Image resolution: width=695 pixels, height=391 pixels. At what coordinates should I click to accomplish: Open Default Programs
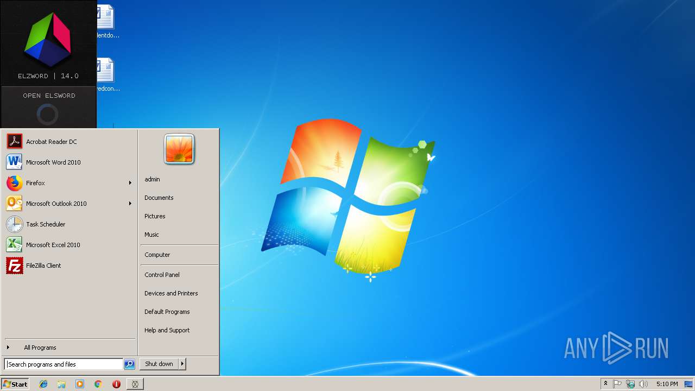(x=179, y=312)
